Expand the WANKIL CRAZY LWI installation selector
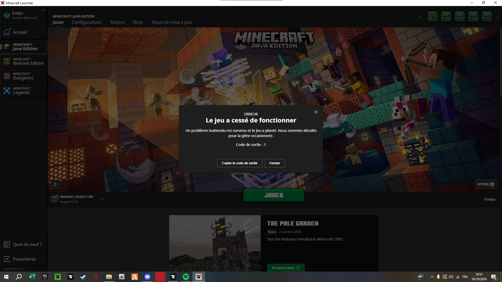502x282 pixels. [x=102, y=199]
